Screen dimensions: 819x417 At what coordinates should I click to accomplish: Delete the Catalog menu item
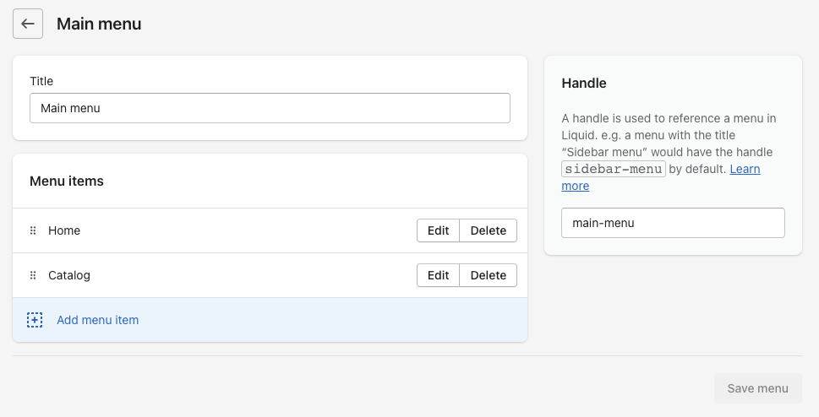click(x=488, y=275)
